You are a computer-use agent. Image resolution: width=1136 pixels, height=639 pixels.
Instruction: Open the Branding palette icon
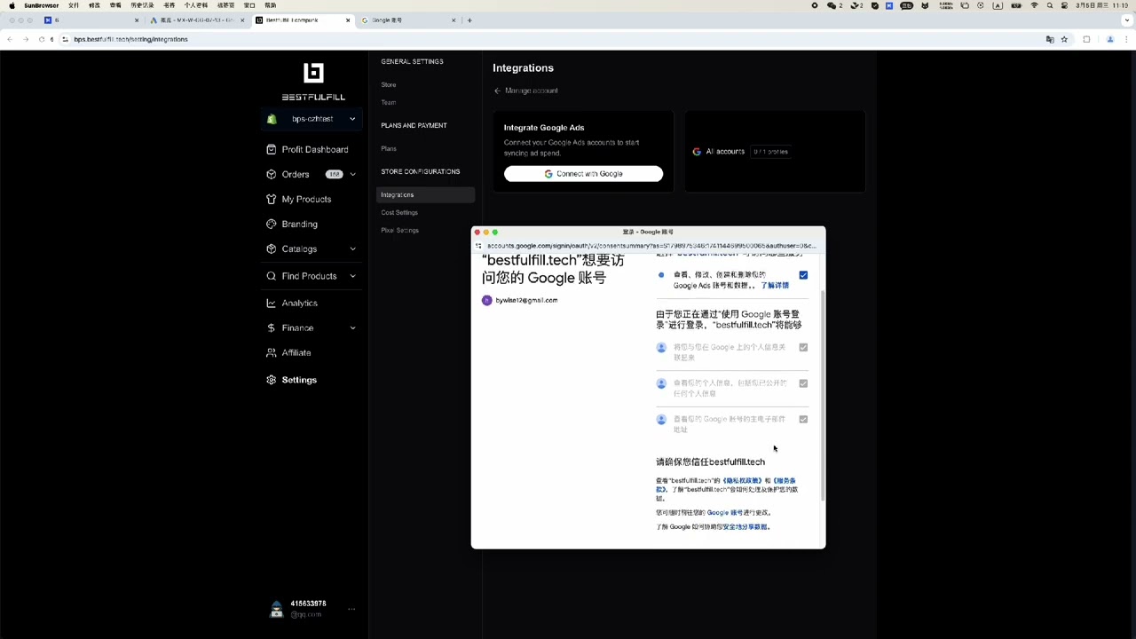tap(272, 224)
